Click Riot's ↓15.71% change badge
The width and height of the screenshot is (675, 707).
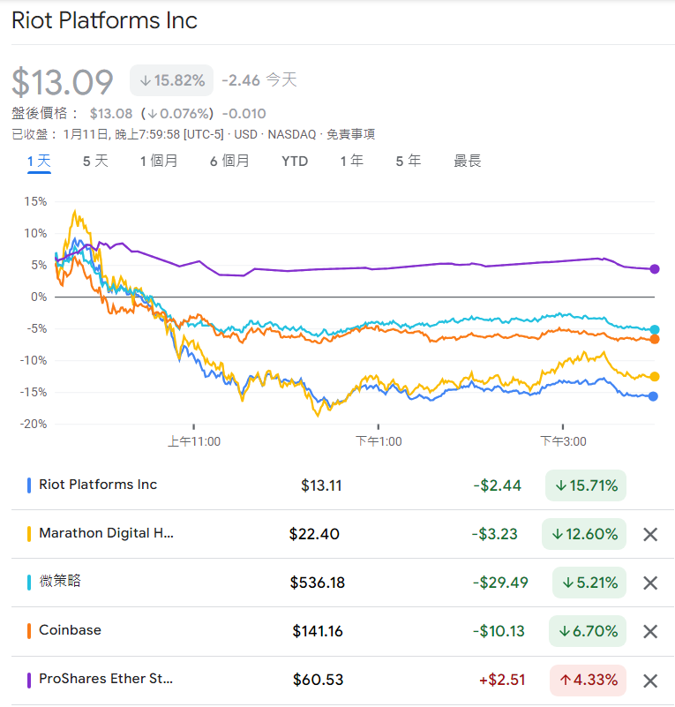(x=586, y=485)
